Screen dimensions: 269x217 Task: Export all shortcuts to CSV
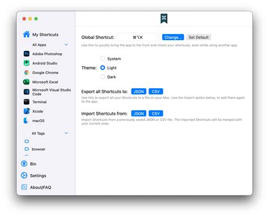(x=155, y=92)
